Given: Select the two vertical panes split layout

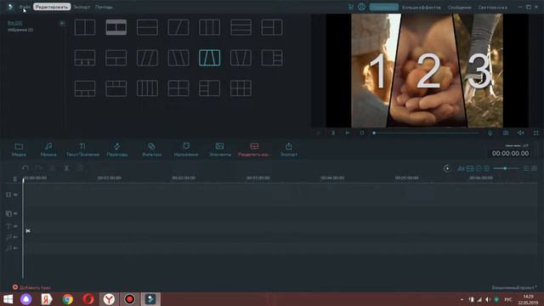Looking at the screenshot, I should (x=85, y=27).
